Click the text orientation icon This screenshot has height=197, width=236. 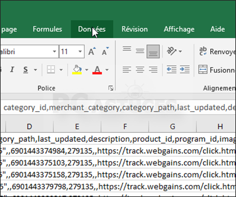pos(171,51)
